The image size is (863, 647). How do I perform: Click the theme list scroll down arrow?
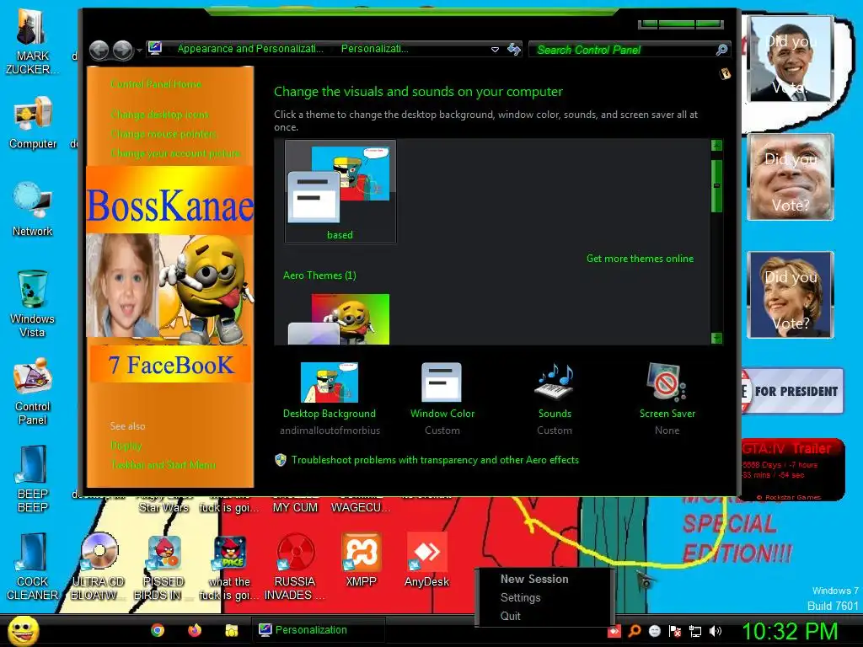(716, 338)
